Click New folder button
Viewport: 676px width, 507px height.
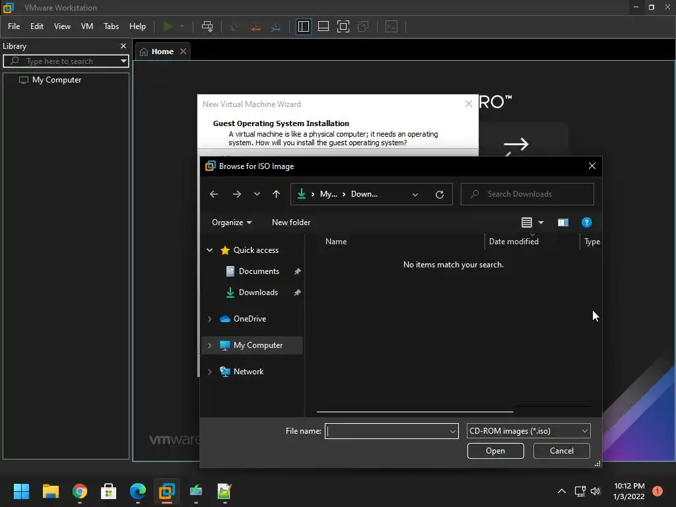(291, 222)
